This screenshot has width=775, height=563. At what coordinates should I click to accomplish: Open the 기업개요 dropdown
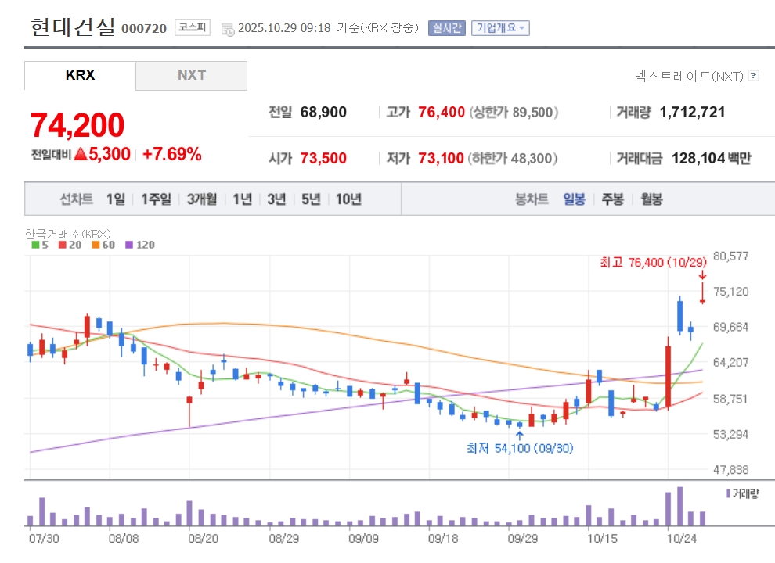(500, 27)
